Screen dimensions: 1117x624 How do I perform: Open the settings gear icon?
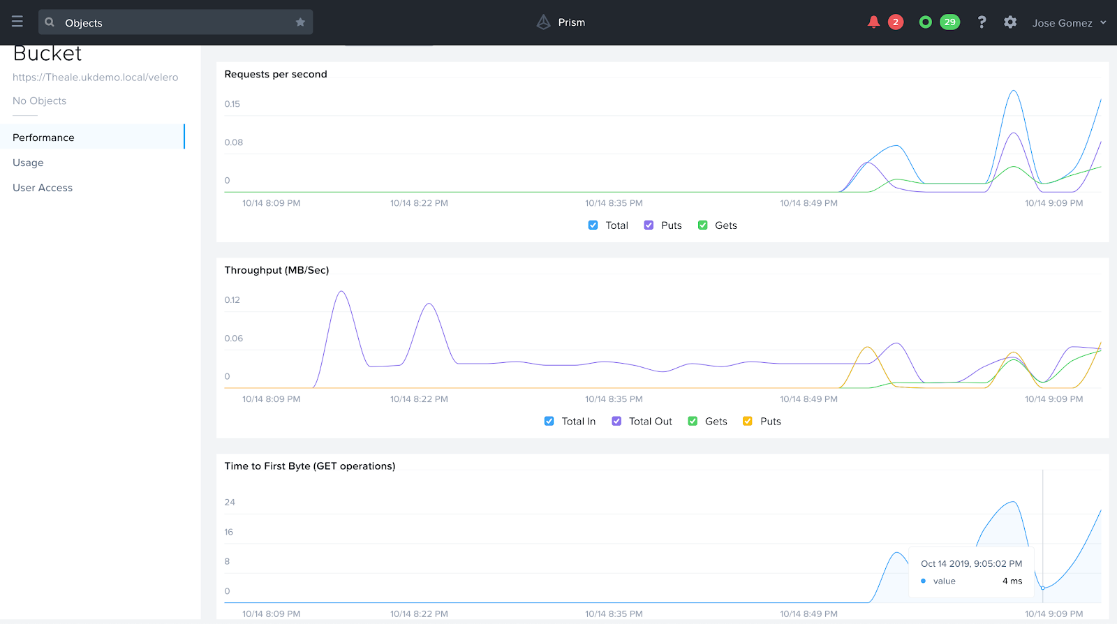click(x=1010, y=22)
